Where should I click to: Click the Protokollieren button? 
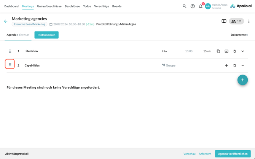46,35
